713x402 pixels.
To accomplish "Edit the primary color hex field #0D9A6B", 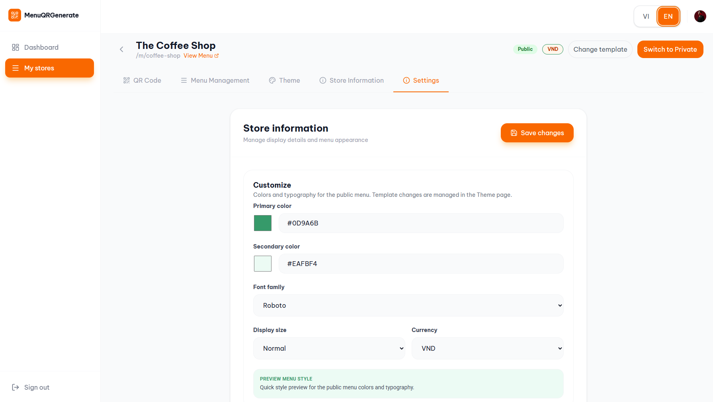I will (x=421, y=223).
